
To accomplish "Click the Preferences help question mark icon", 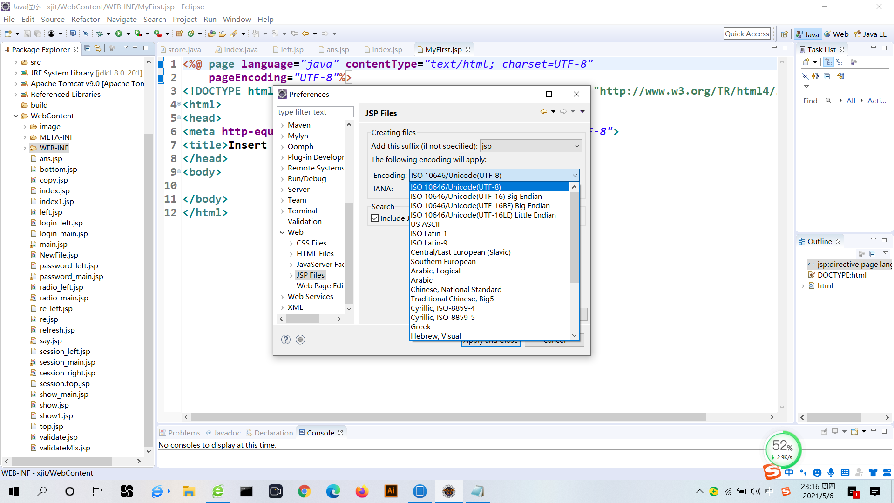I will pyautogui.click(x=286, y=340).
